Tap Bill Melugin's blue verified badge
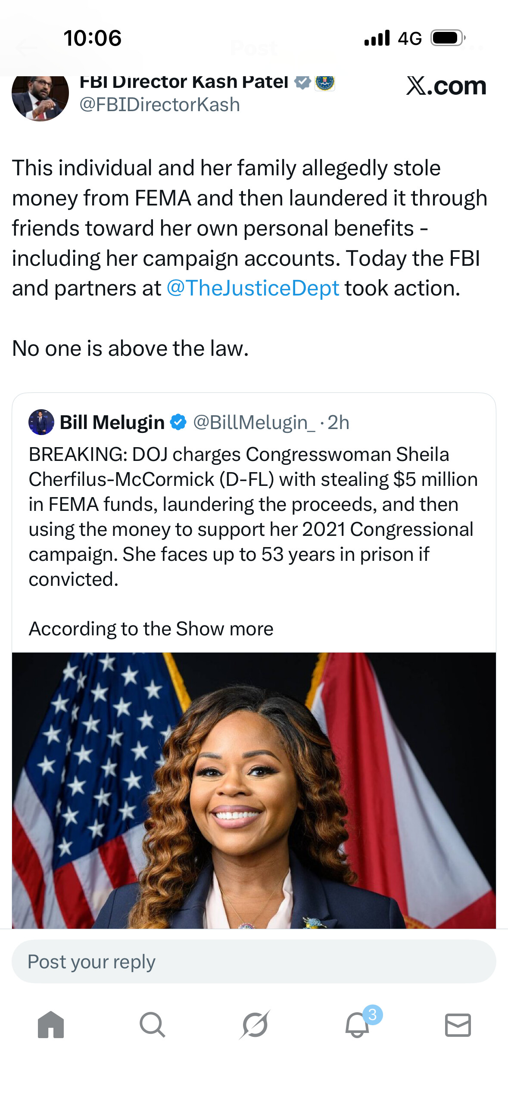508x1101 pixels. [178, 422]
